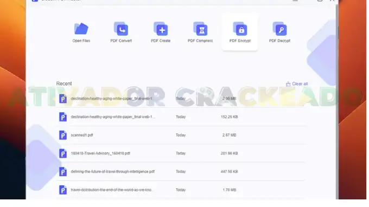Click the PDF icon beside 180418-Travel-Advisory_160418.pdf
This screenshot has width=369, height=207.
click(x=63, y=153)
